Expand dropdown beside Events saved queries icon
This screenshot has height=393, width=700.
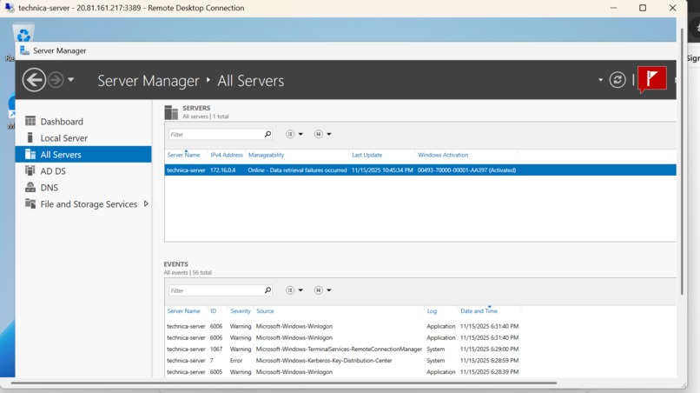pyautogui.click(x=329, y=290)
